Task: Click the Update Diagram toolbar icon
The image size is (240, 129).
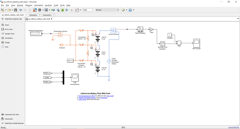Action: click(x=53, y=10)
